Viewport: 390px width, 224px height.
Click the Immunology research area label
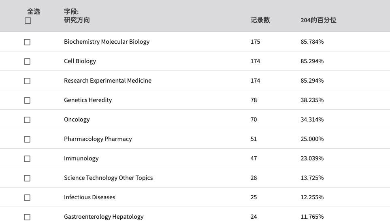click(81, 158)
